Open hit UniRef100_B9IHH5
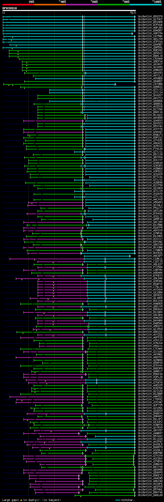164x502 pixels. click(150, 22)
